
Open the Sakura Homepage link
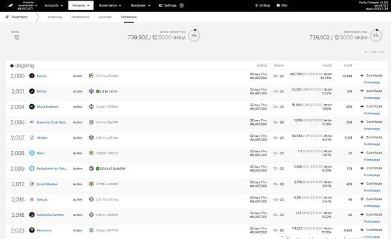tap(372, 206)
